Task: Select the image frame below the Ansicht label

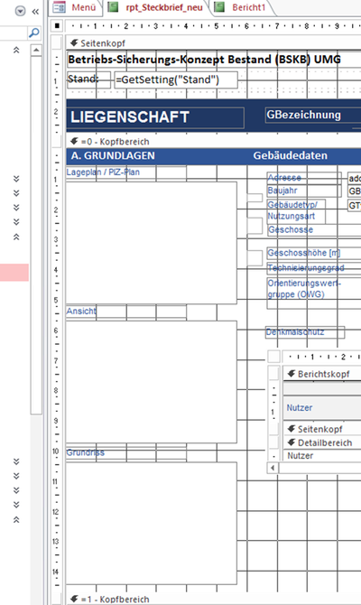Action: click(x=152, y=382)
